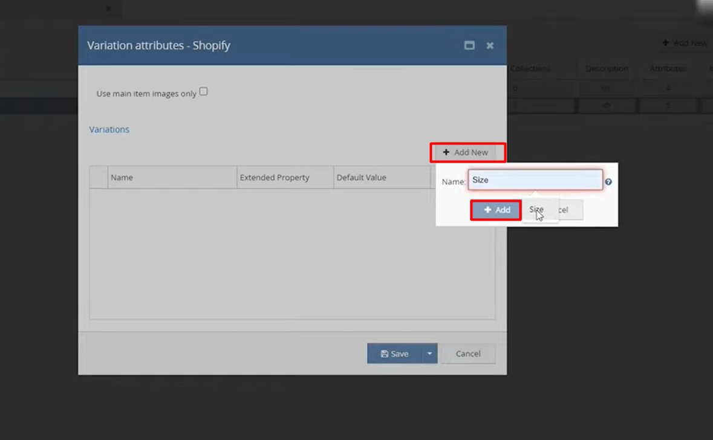This screenshot has width=713, height=440.
Task: Maximize the Variation attributes dialog
Action: tap(469, 45)
